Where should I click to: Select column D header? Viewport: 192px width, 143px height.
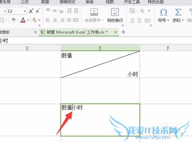click(x=30, y=48)
